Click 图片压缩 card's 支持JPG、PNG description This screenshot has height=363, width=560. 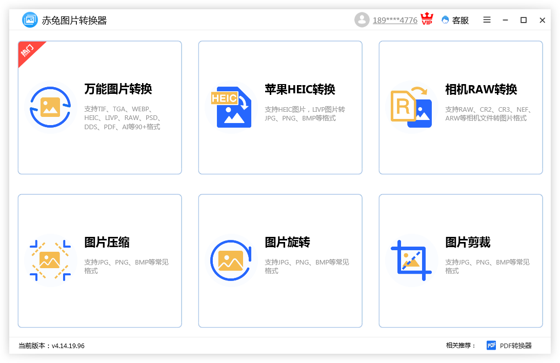127,266
